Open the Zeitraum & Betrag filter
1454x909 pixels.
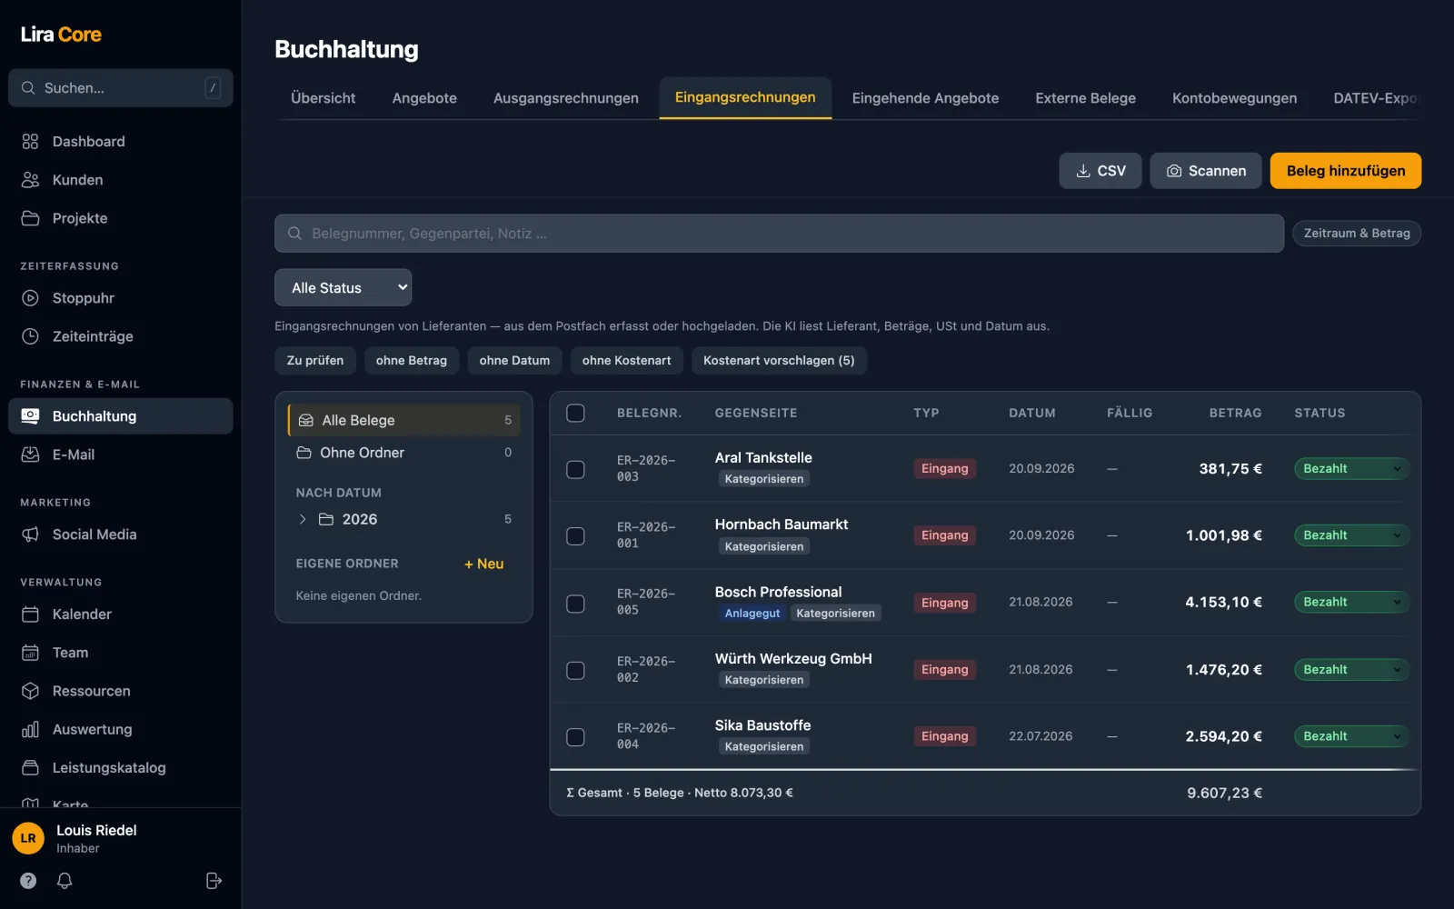[x=1357, y=234]
